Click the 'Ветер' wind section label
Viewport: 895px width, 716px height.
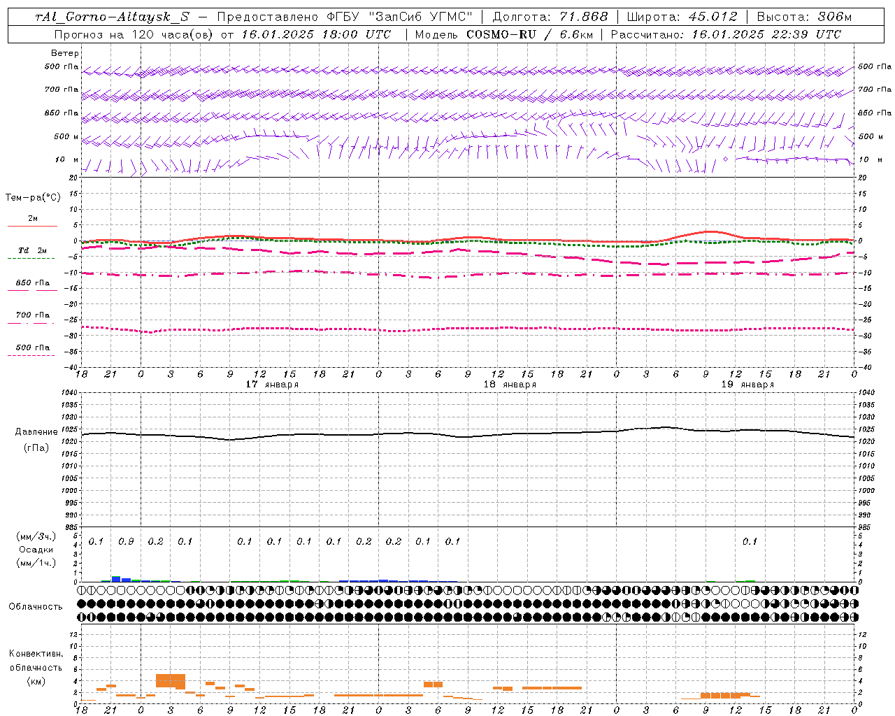65,53
